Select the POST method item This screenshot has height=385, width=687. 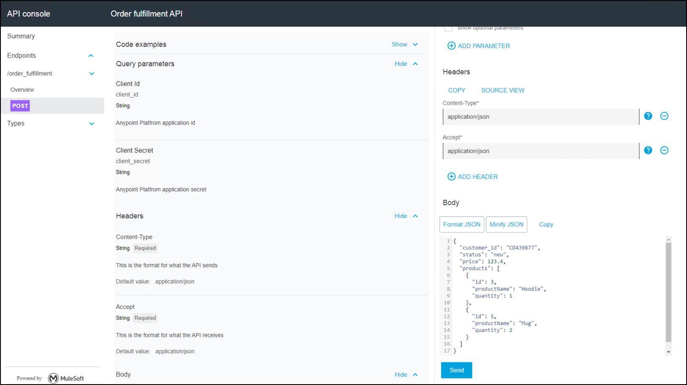click(20, 106)
